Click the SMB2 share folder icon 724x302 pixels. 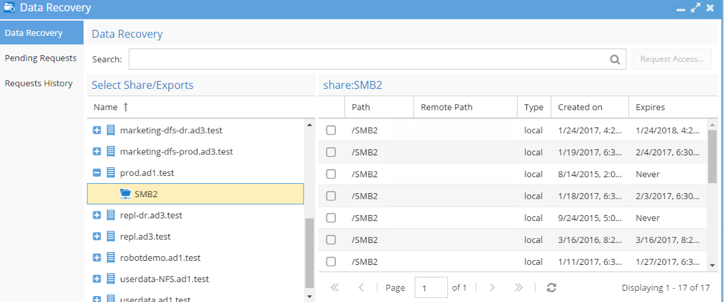125,194
